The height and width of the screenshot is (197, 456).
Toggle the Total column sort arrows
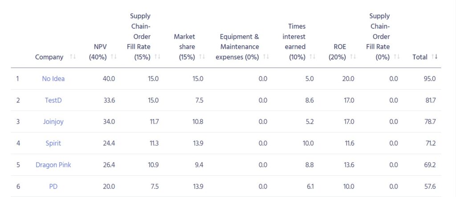coord(435,57)
